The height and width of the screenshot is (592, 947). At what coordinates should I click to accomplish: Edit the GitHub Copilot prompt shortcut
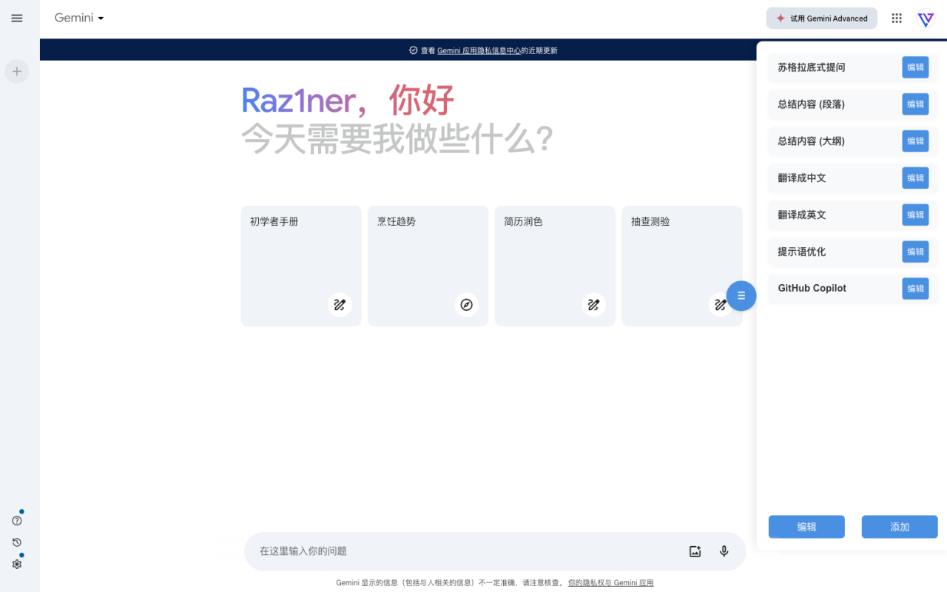point(915,289)
